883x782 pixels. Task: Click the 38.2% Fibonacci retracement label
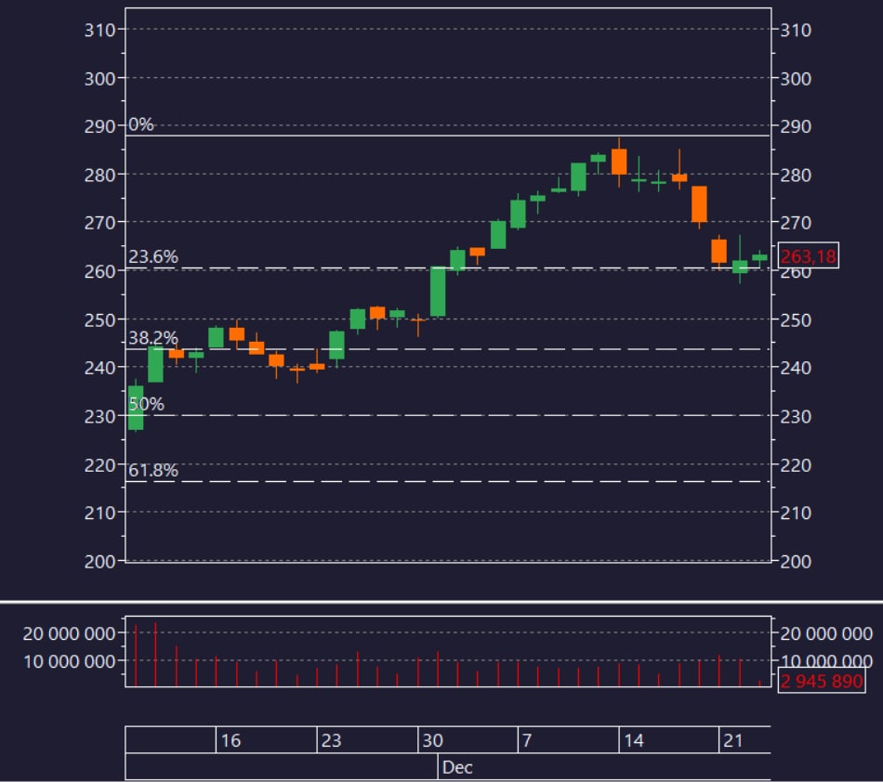click(x=153, y=337)
